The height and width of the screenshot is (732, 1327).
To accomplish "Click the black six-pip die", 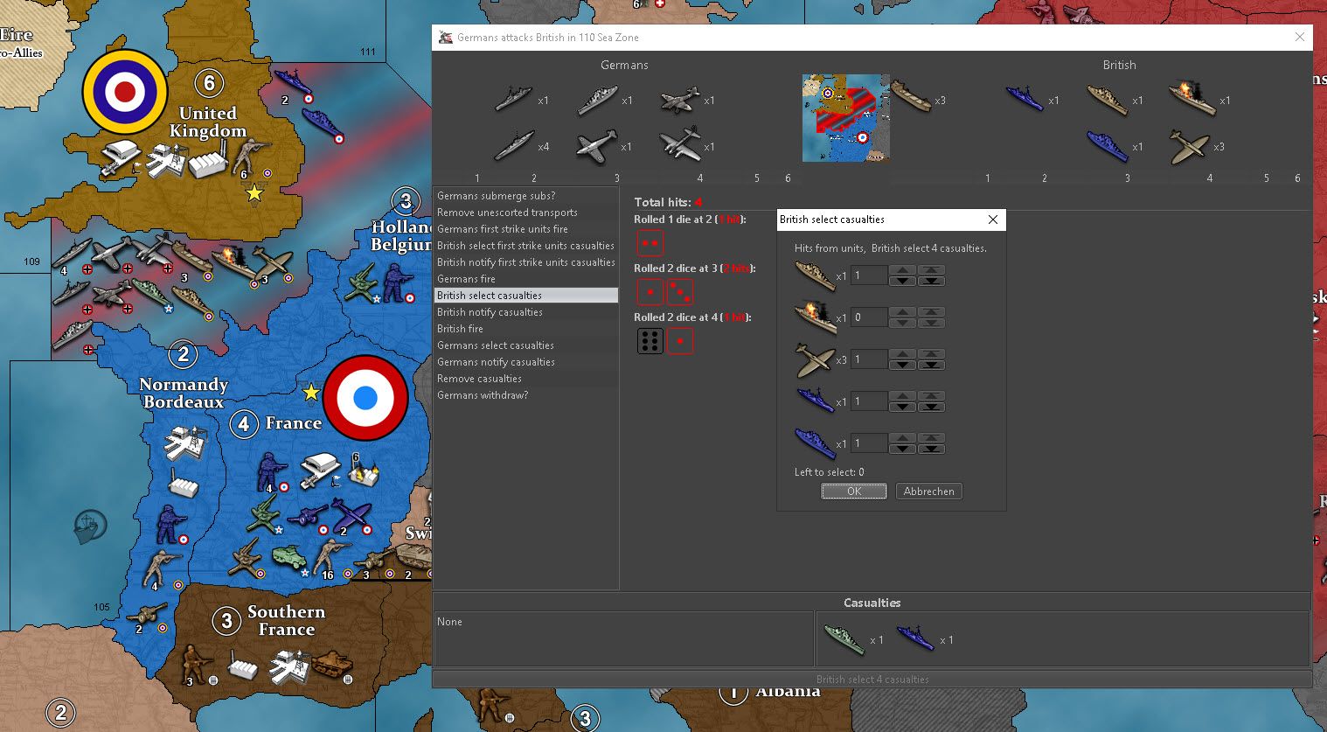I will click(x=650, y=340).
